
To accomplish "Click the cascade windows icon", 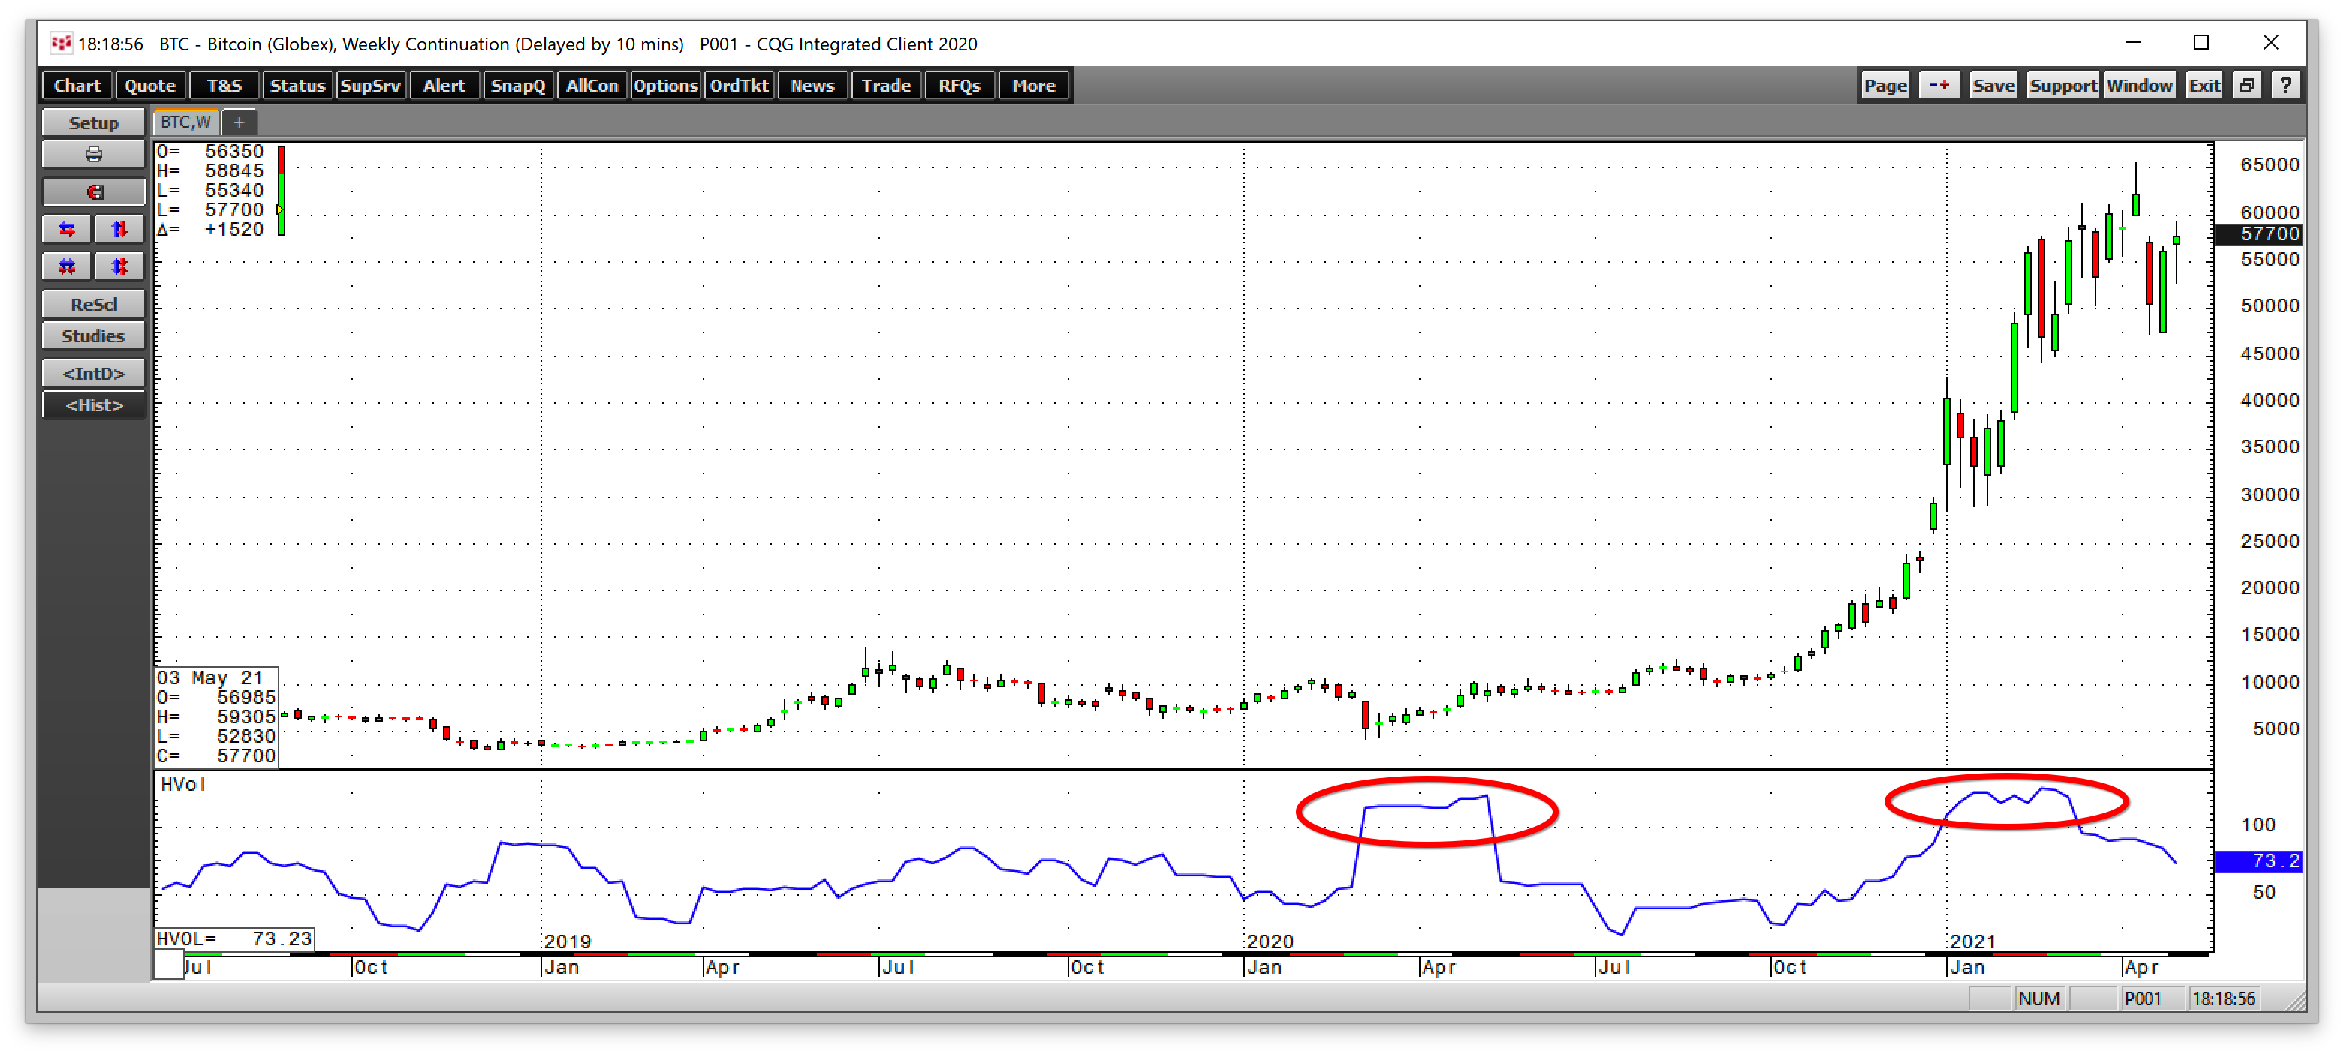I will (x=2246, y=85).
